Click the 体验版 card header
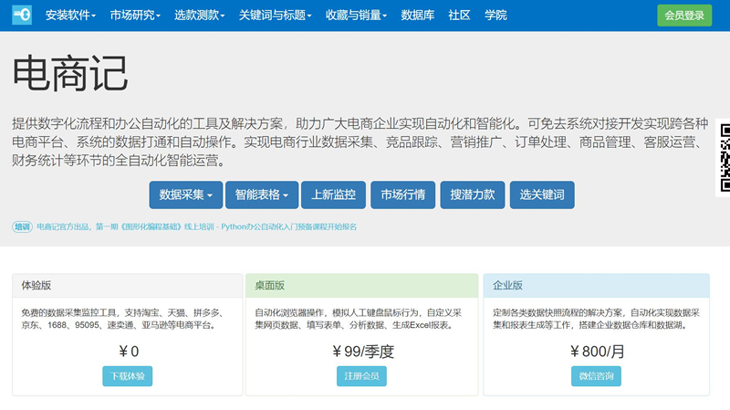The height and width of the screenshot is (410, 730). (x=128, y=286)
